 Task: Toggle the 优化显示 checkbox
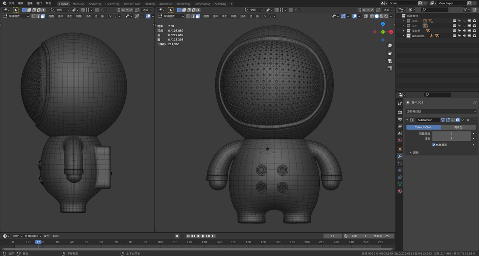tap(434, 145)
